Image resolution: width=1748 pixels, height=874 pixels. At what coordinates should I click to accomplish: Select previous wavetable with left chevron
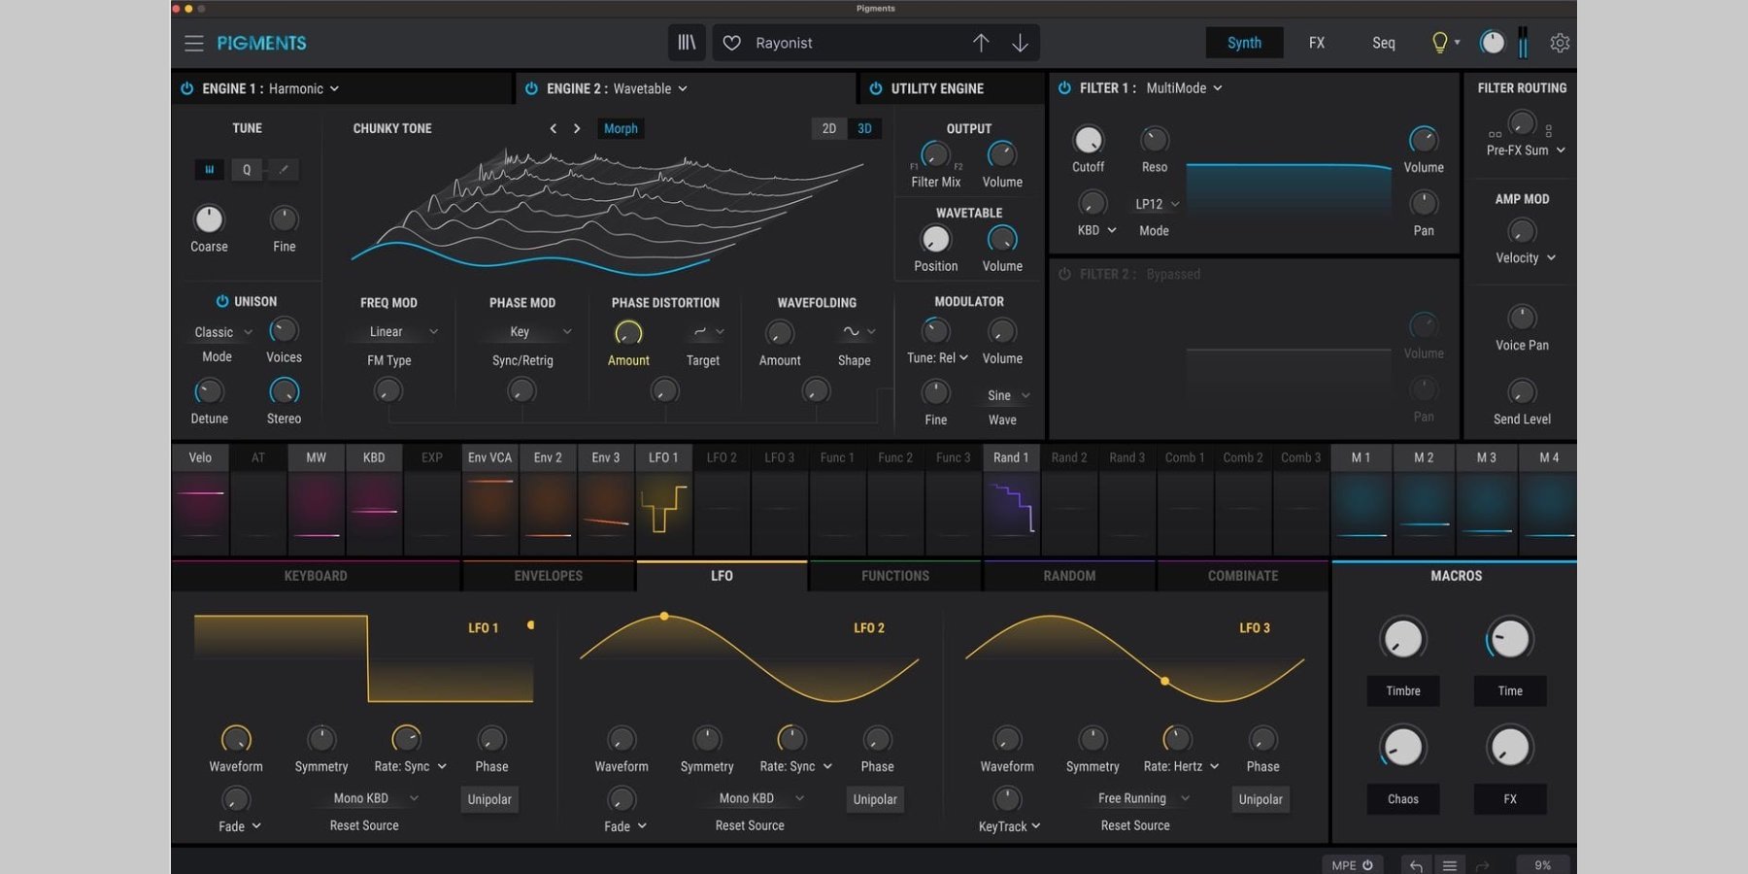click(553, 128)
